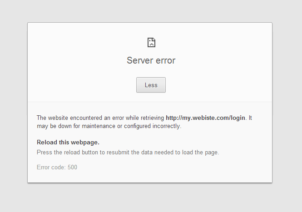This screenshot has height=212, width=302.
Task: Click the sad page error icon
Action: coord(151,43)
